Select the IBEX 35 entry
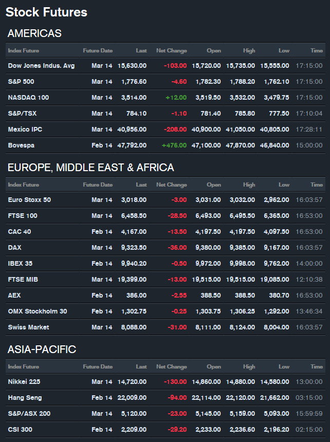 (x=20, y=264)
